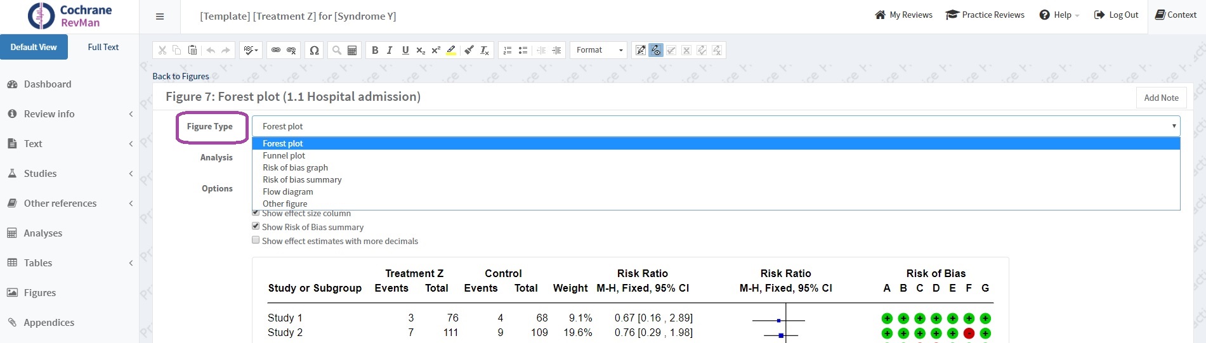Viewport: 1206px width, 343px height.
Task: Uncheck Show Risk of Bias summary
Action: pyautogui.click(x=256, y=226)
